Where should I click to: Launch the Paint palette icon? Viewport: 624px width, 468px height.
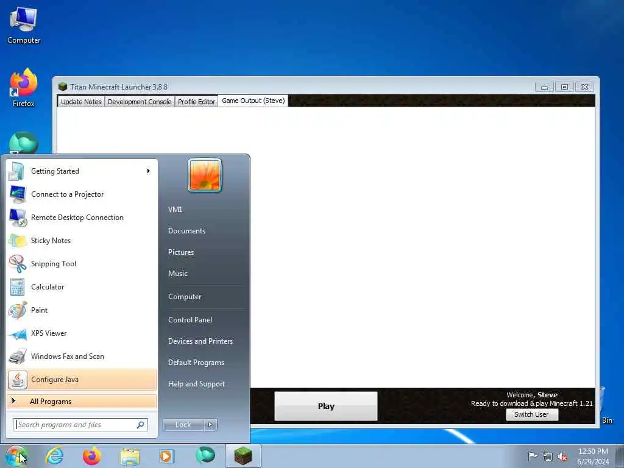coord(18,310)
